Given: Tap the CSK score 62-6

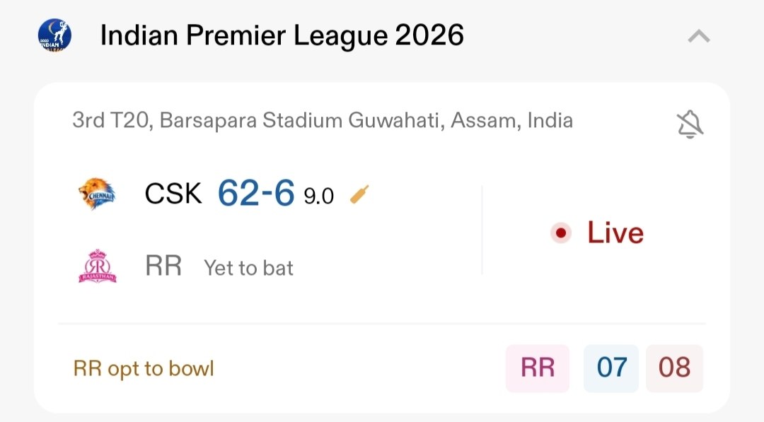Looking at the screenshot, I should click(256, 192).
